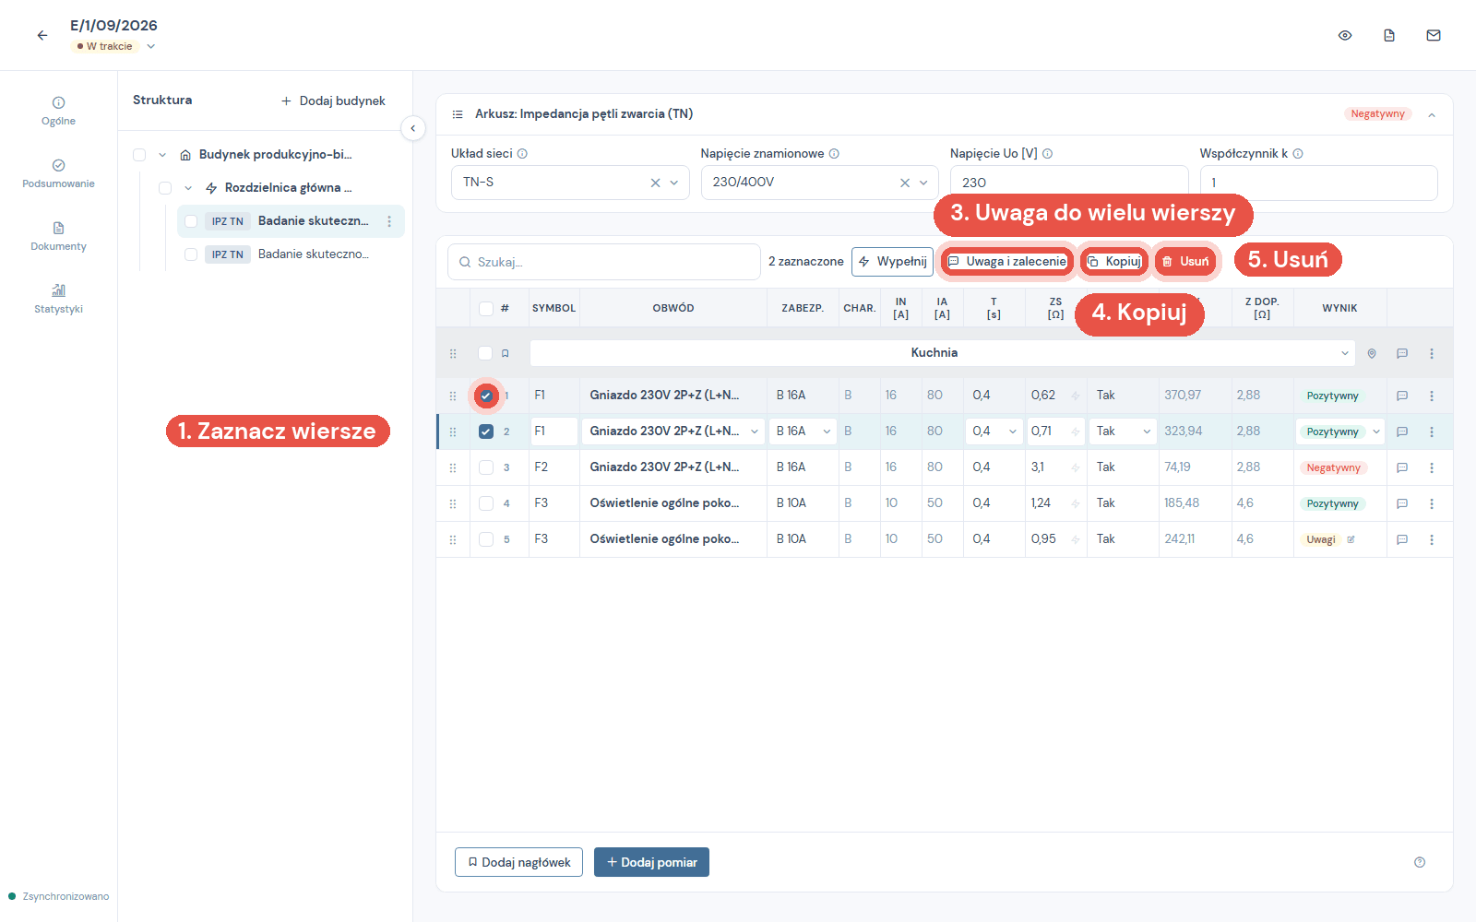Click the document export icon in header
Image resolution: width=1476 pixels, height=922 pixels.
pyautogui.click(x=1389, y=35)
